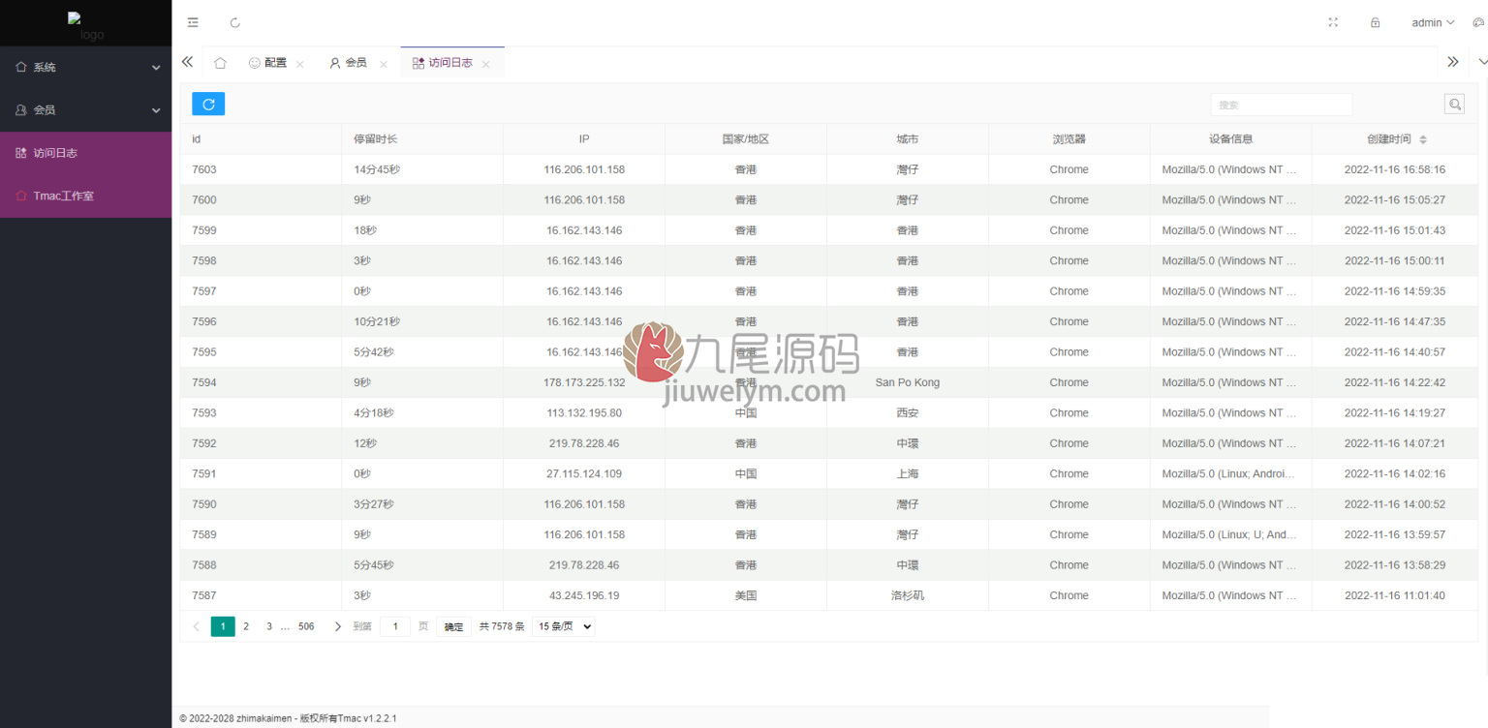Click the previous page arrow
The width and height of the screenshot is (1488, 728).
click(x=196, y=626)
